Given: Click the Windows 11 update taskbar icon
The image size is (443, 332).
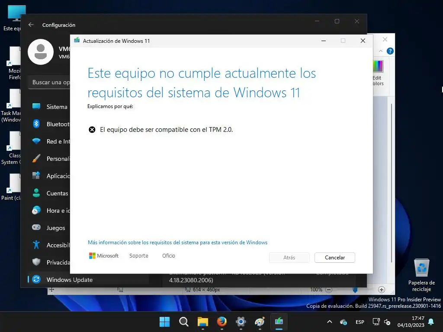Looking at the screenshot, I should [x=279, y=322].
